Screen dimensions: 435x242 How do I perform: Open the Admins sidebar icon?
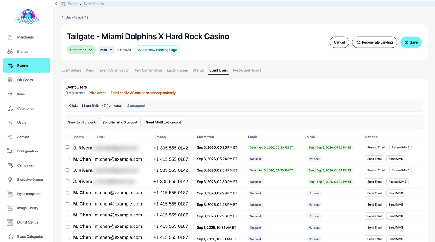coord(10,137)
